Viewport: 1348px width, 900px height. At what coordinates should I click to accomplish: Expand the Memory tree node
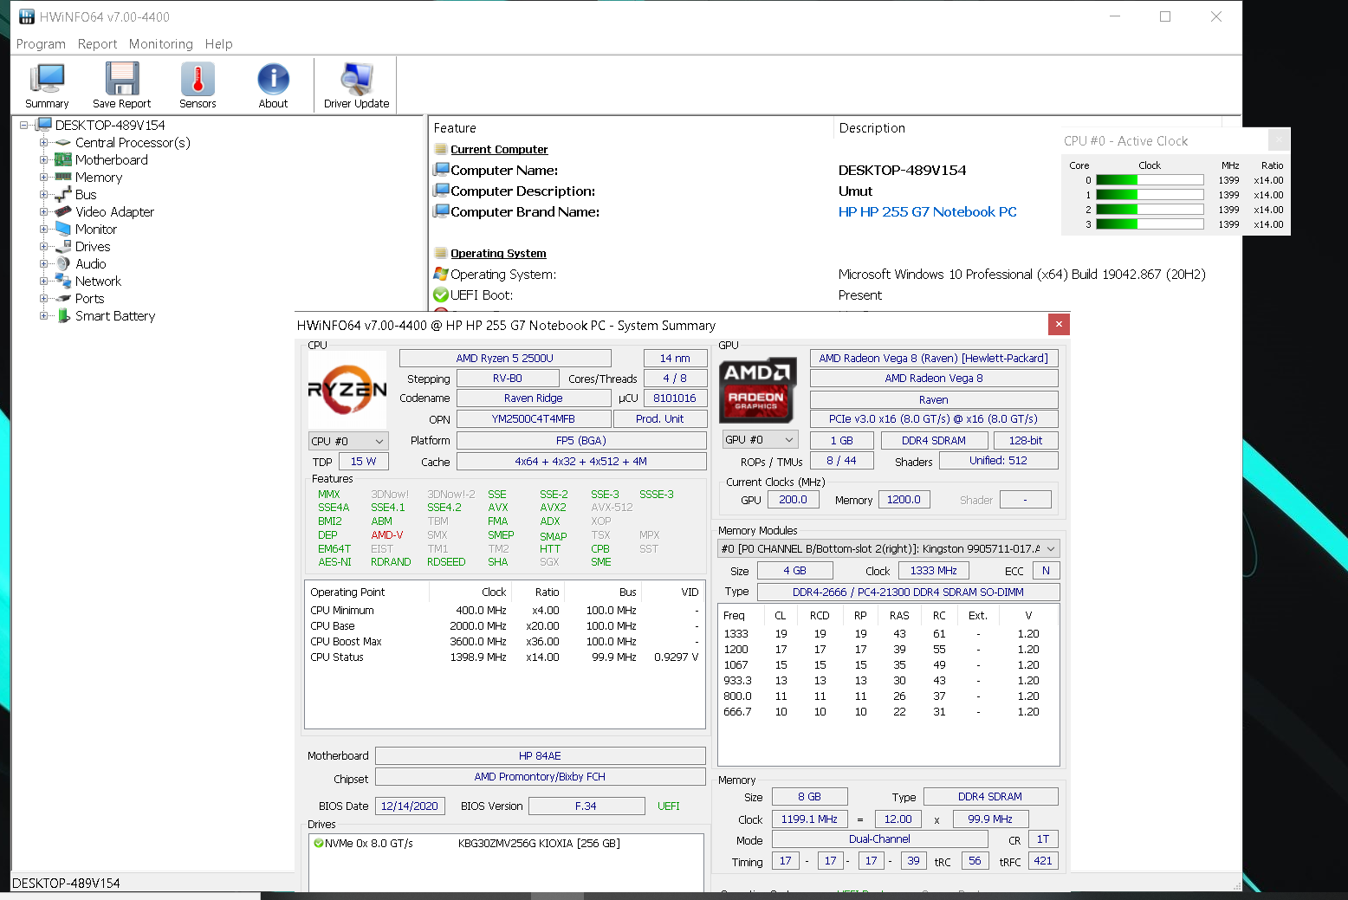pos(43,178)
